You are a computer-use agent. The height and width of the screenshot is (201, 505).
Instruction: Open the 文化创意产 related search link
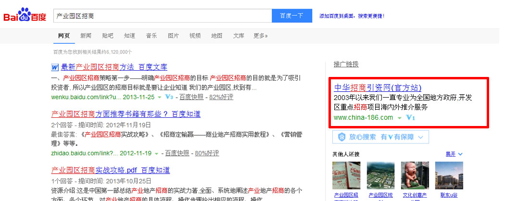pyautogui.click(x=415, y=195)
